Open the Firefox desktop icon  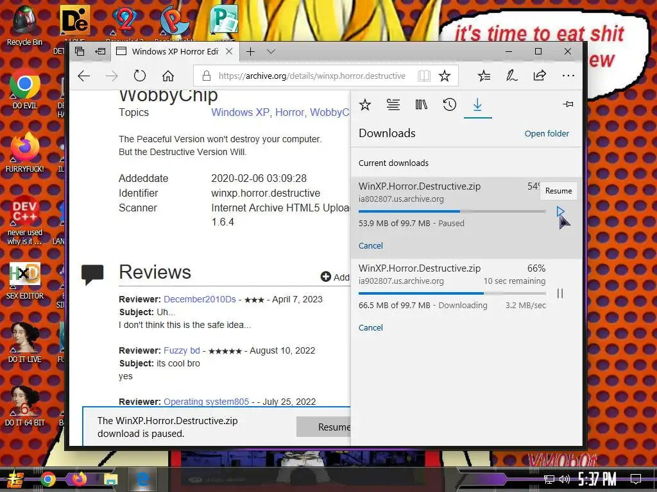pyautogui.click(x=25, y=152)
